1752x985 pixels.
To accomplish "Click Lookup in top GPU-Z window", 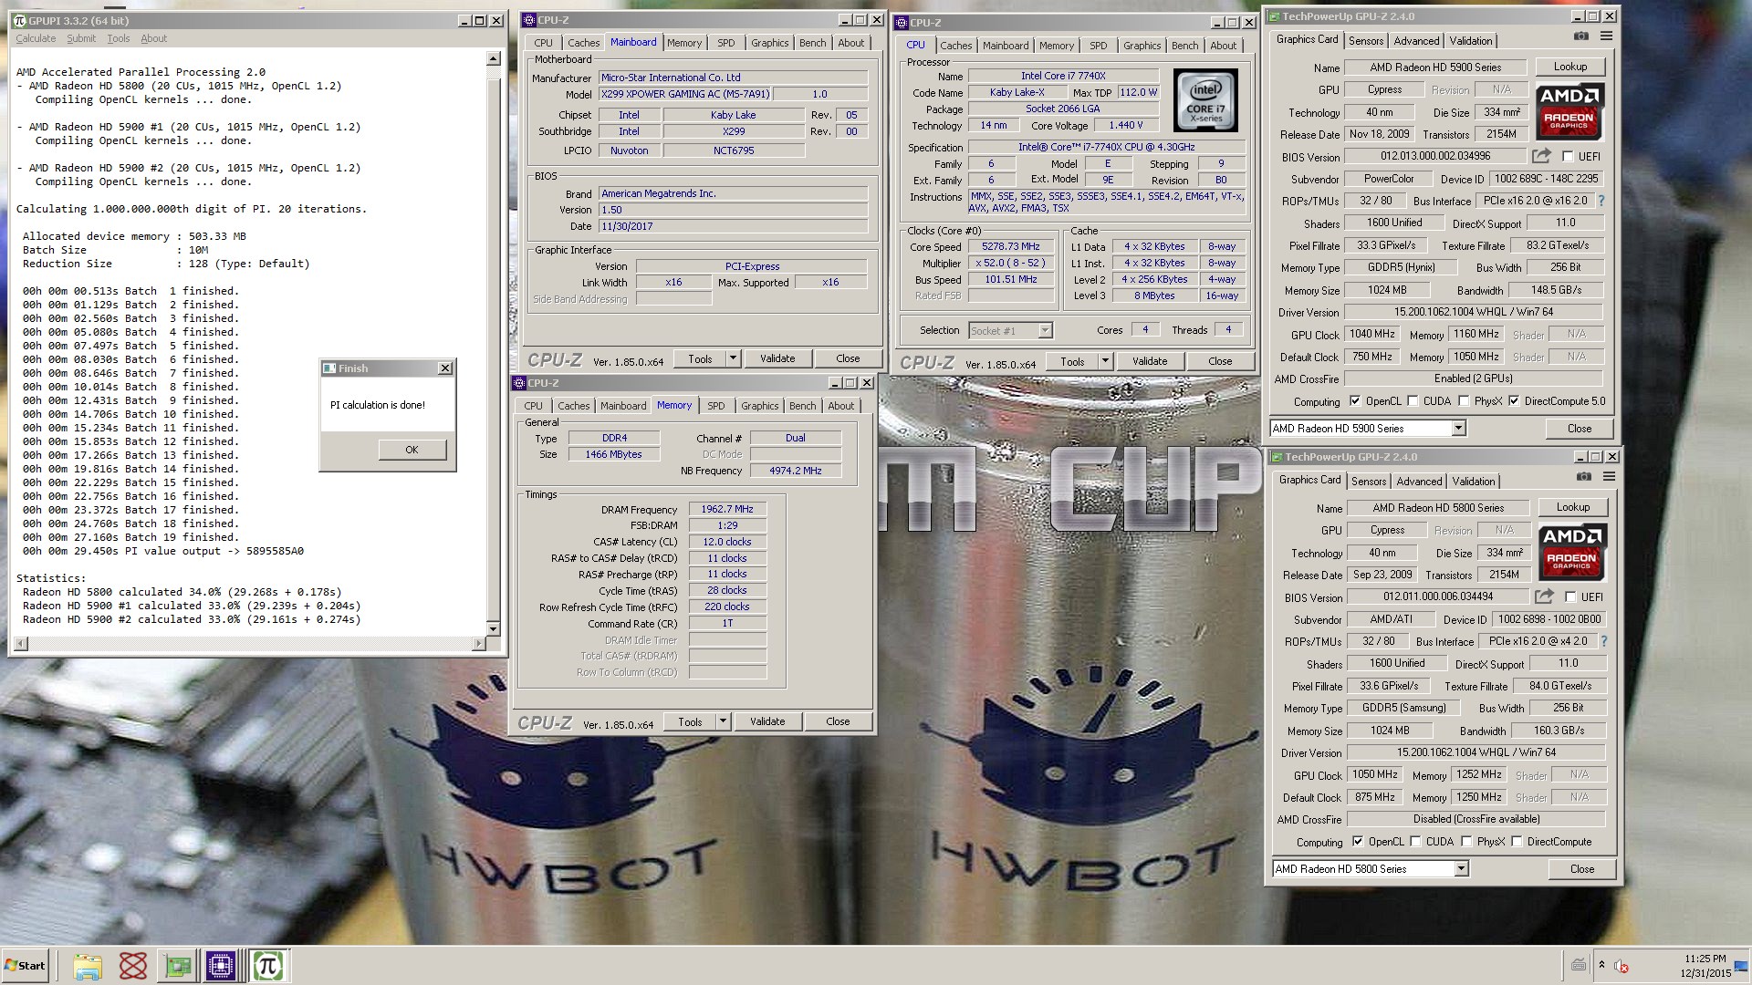I will tap(1570, 67).
